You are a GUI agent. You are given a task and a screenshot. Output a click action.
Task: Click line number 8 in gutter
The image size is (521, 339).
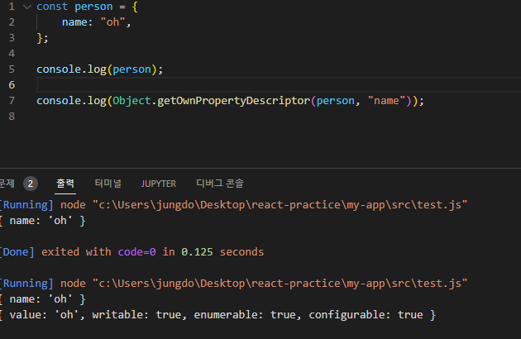(x=12, y=117)
